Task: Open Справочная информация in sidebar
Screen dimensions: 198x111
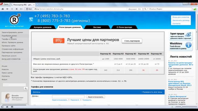Action: coord(13,49)
